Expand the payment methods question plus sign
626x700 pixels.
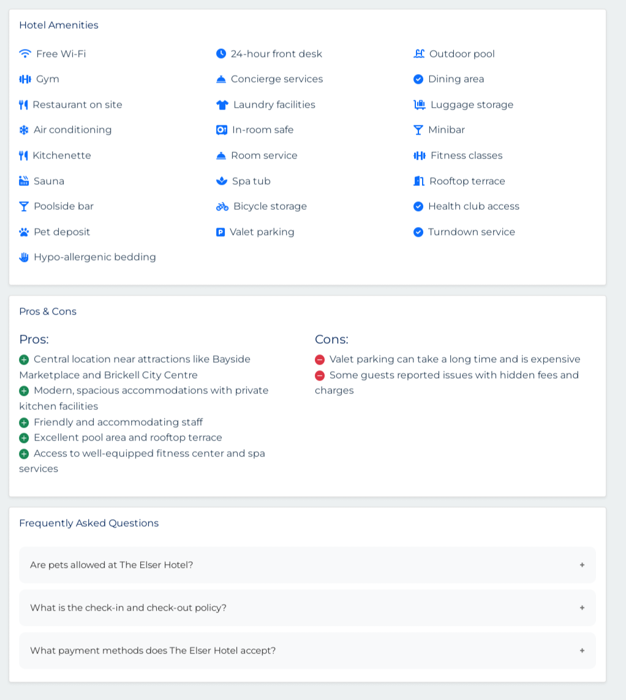pos(582,651)
